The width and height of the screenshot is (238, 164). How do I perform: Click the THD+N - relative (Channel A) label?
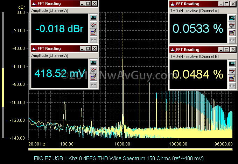click(x=195, y=11)
